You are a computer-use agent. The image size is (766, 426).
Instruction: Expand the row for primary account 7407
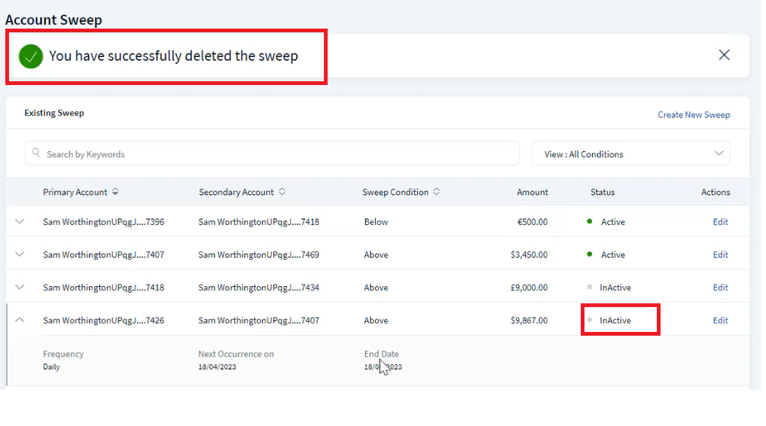(20, 254)
